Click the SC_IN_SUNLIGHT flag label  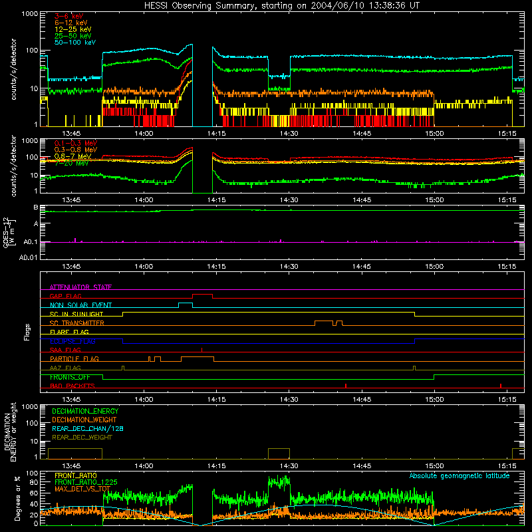[x=76, y=314]
